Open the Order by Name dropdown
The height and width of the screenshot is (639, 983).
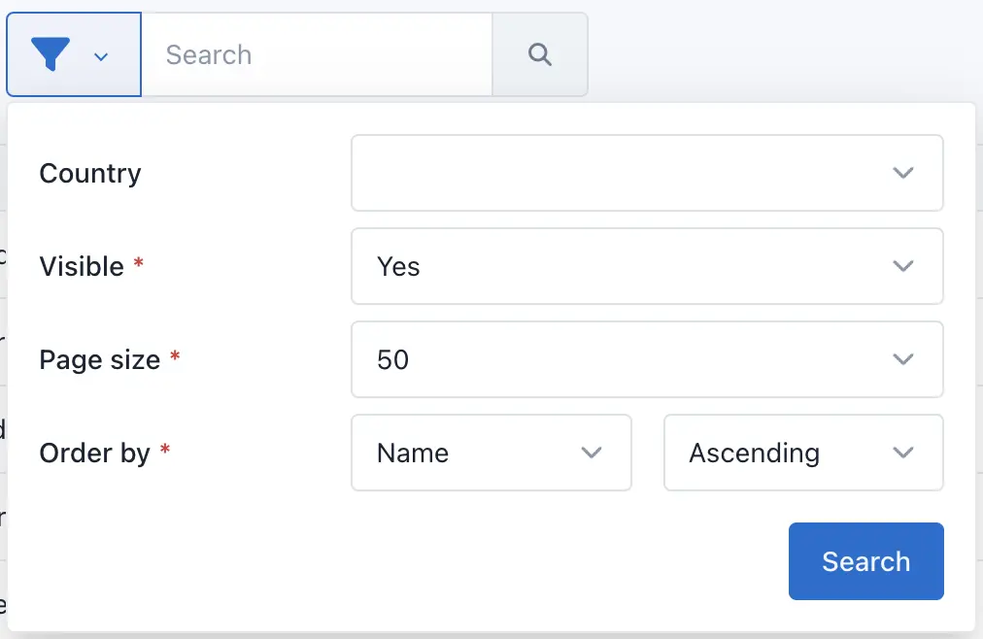[491, 453]
